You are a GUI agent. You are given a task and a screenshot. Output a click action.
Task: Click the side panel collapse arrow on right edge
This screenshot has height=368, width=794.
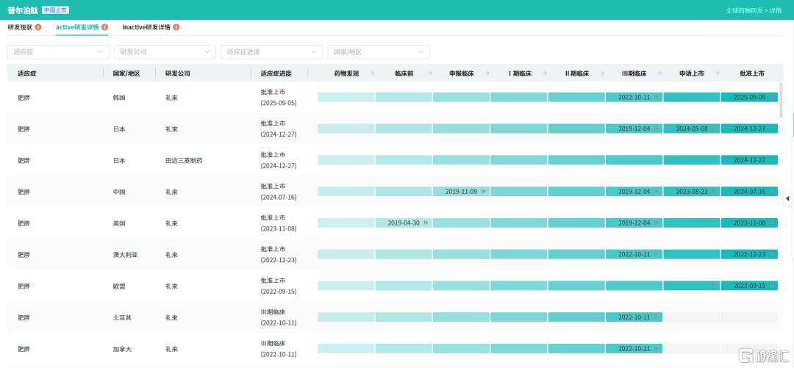(787, 198)
